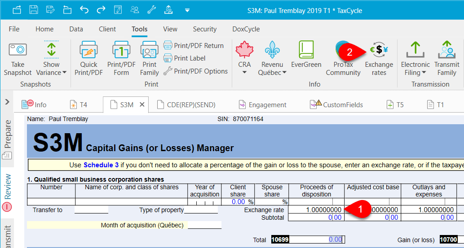Screen dimensions: 464x248
Task: Open the T5 form tab
Action: point(395,104)
